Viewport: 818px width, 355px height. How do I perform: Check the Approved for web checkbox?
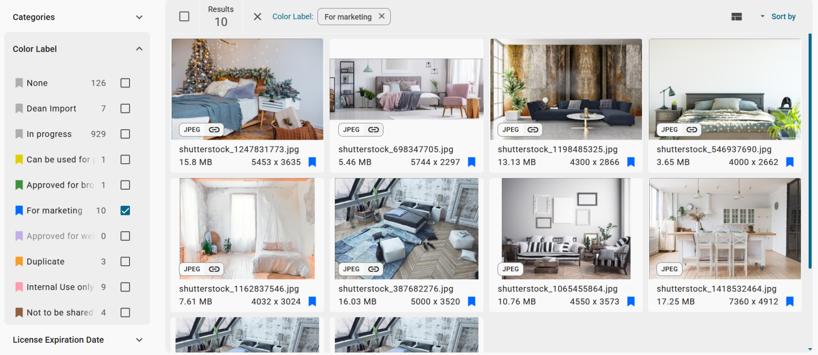coord(125,236)
